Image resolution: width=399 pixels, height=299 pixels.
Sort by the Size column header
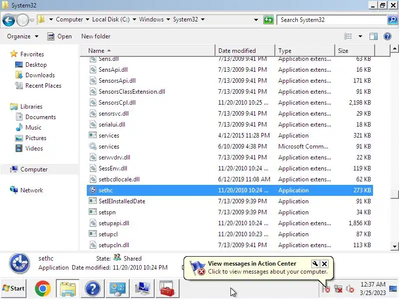click(x=355, y=51)
